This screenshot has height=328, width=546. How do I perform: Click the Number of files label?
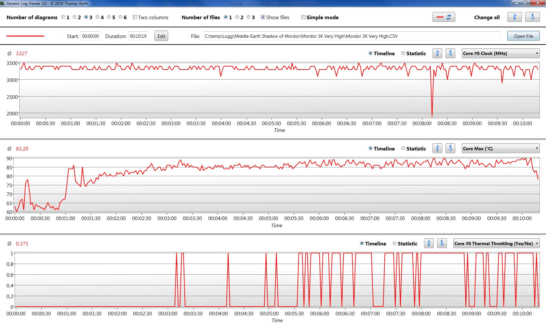201,18
